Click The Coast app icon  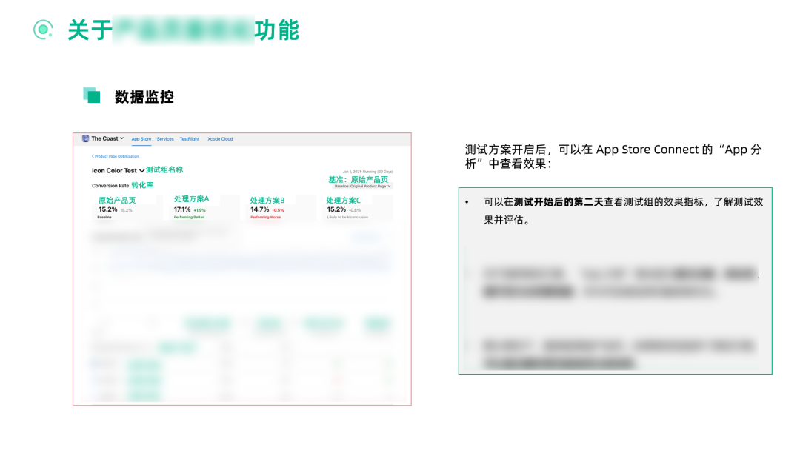tap(86, 138)
